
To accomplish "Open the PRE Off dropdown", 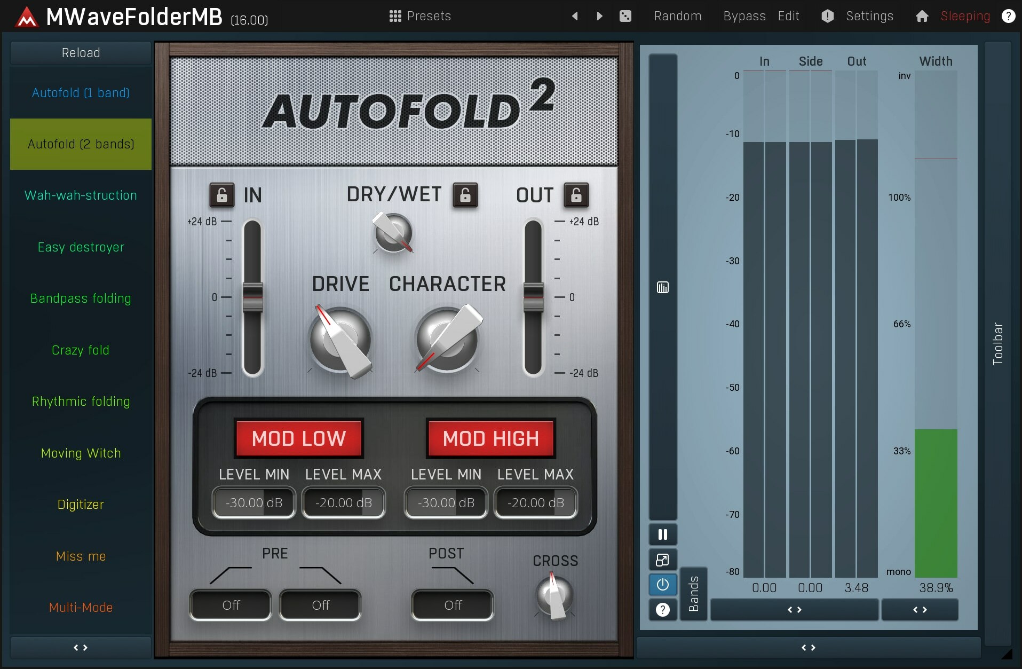I will pos(230,604).
